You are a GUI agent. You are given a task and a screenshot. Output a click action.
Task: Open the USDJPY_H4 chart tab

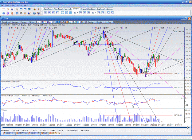point(9,133)
